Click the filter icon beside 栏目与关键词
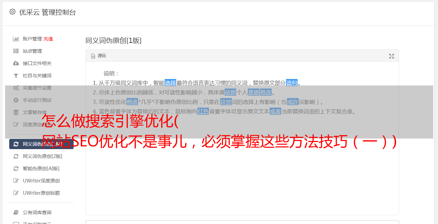The image size is (438, 224). (16, 76)
